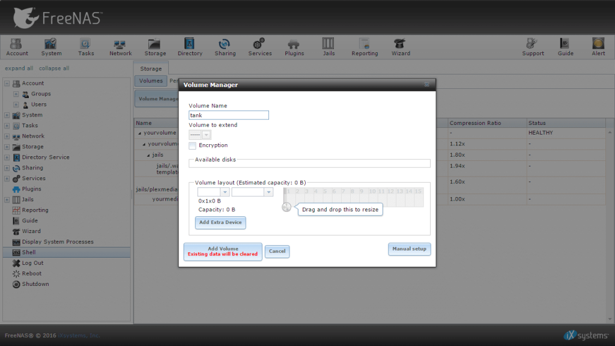This screenshot has width=615, height=346.
Task: Open the Storage toolbar icon
Action: (x=155, y=47)
